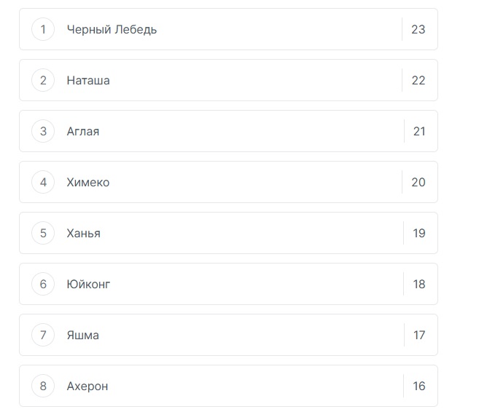The image size is (479, 412).
Task: Click the vote count 21
Action: click(x=419, y=132)
